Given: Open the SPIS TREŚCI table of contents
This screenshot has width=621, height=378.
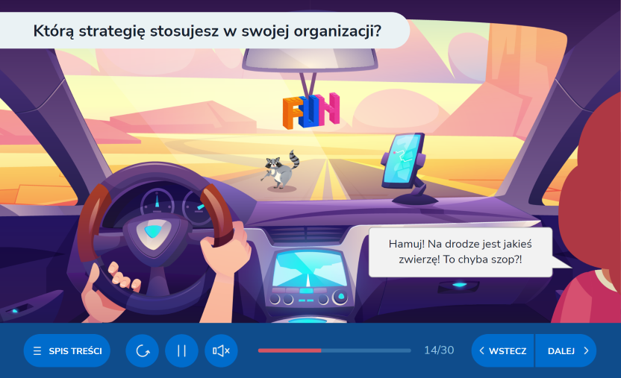Looking at the screenshot, I should point(67,350).
